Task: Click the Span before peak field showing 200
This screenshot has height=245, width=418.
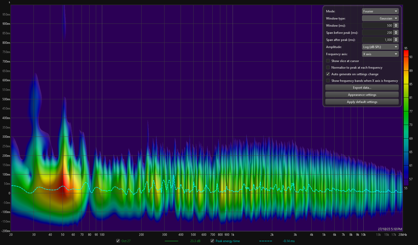Action: pos(378,32)
